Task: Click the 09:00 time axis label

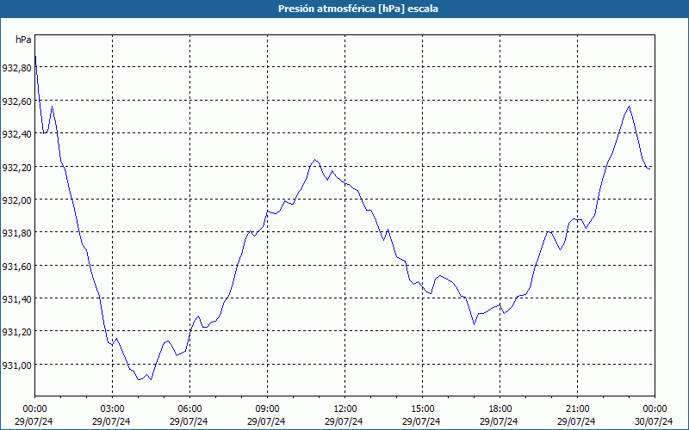Action: pos(267,409)
